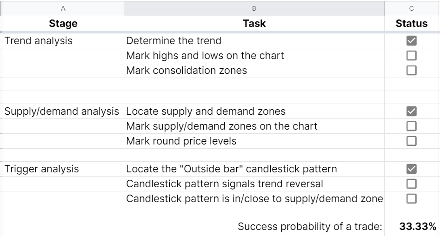Uncheck the "Outside bar" candlestick pattern checkbox
Image resolution: width=440 pixels, height=236 pixels.
click(411, 169)
